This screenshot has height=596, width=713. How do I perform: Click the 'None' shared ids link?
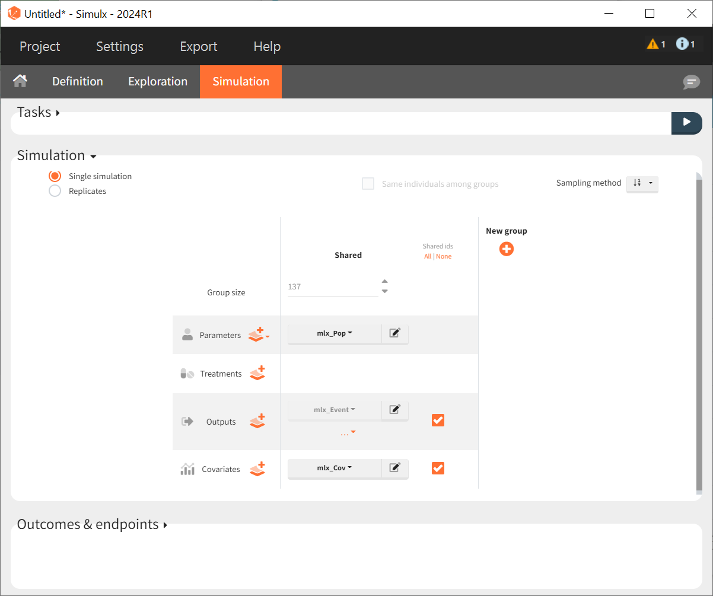(444, 257)
